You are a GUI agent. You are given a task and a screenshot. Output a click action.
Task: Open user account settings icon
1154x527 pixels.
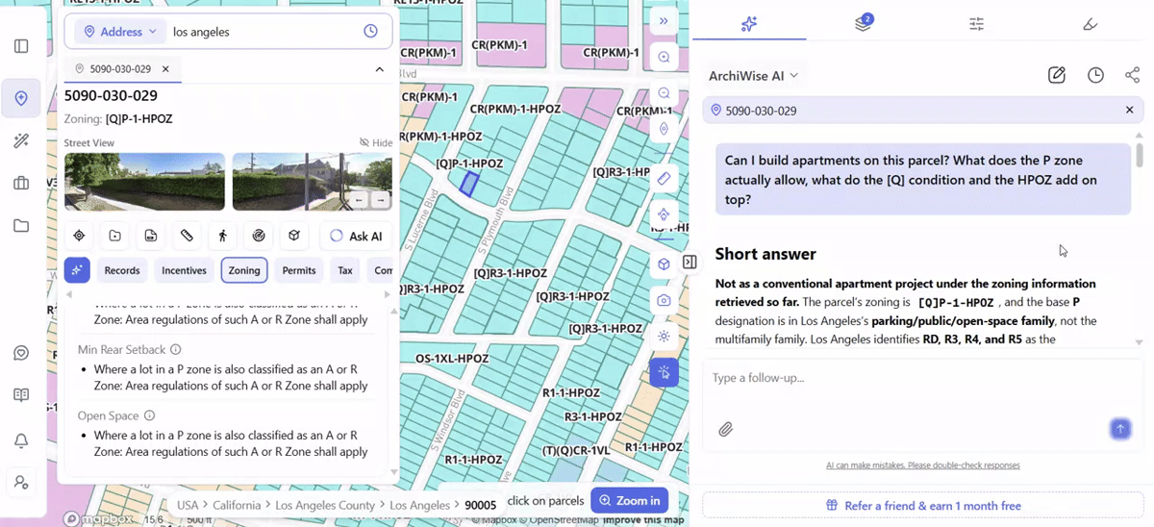point(21,483)
